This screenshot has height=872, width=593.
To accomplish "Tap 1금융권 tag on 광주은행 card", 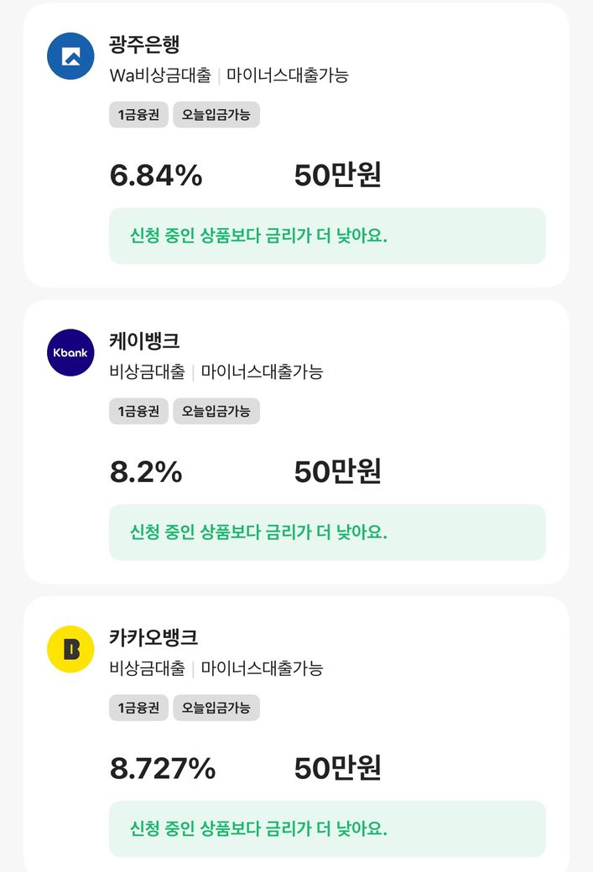I will coord(138,115).
